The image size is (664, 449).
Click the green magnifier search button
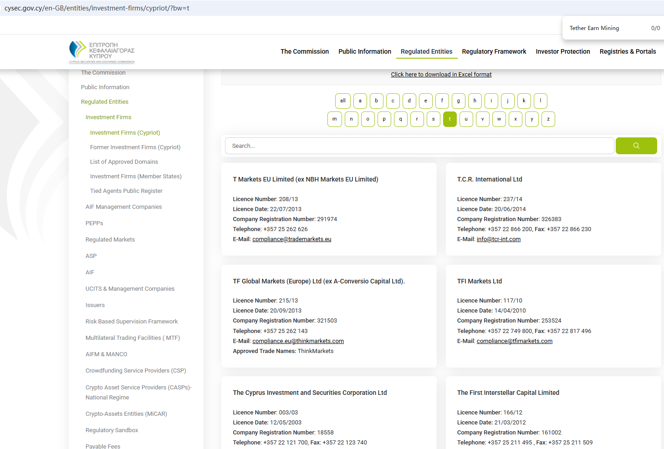coord(636,146)
